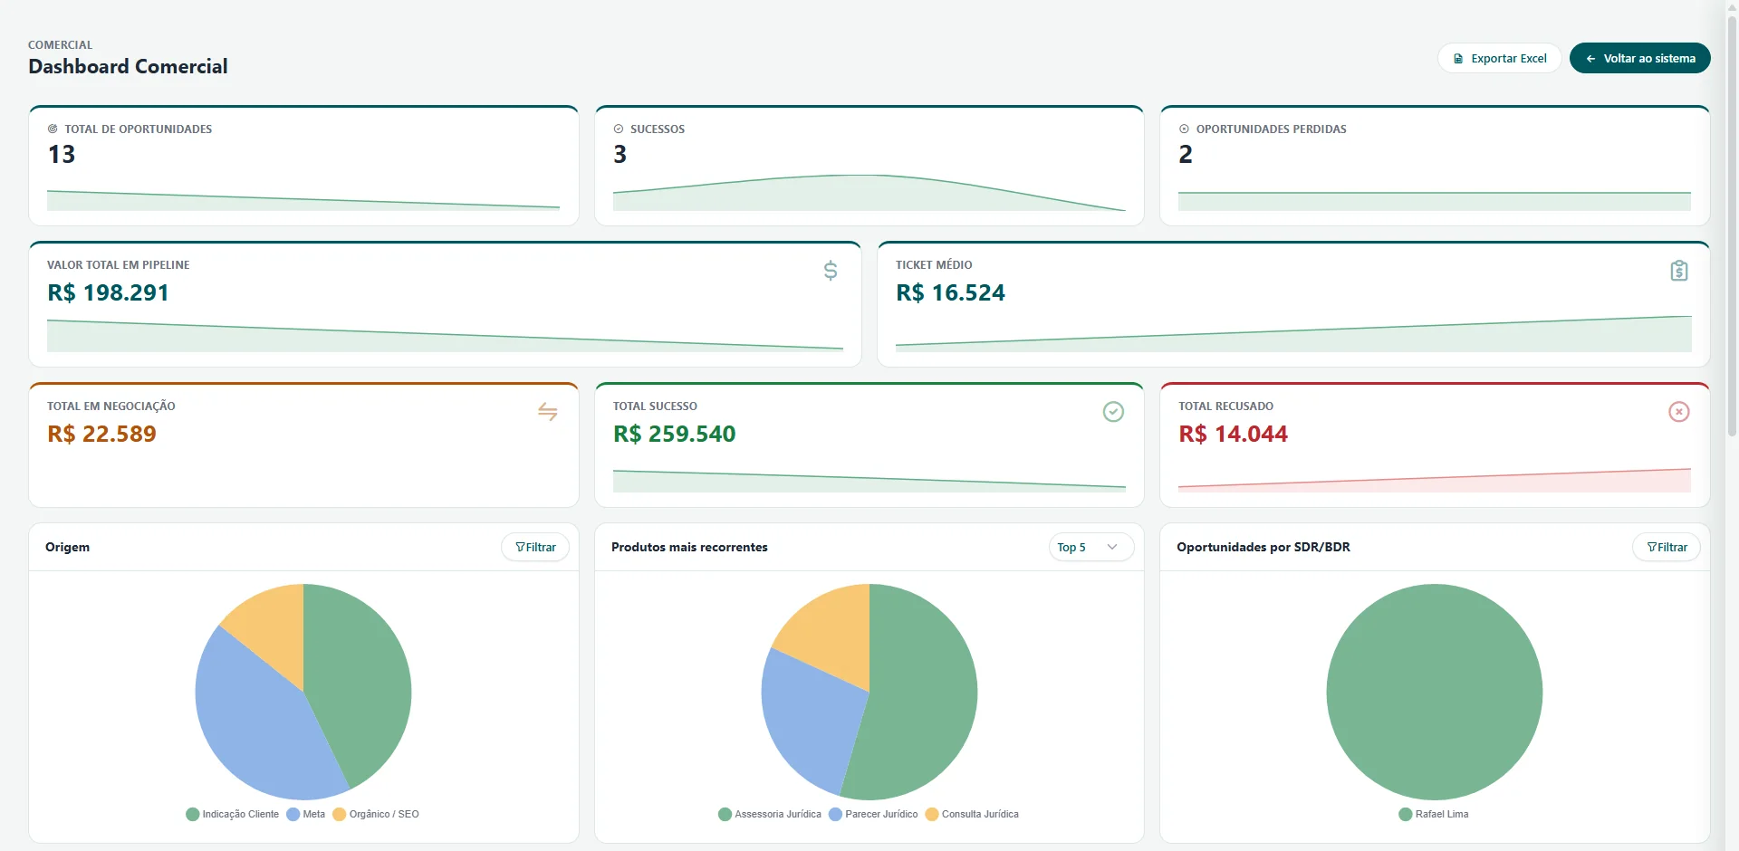Click the R$ 259.540 total sucesso value
Viewport: 1739px width, 851px height.
[x=674, y=434]
